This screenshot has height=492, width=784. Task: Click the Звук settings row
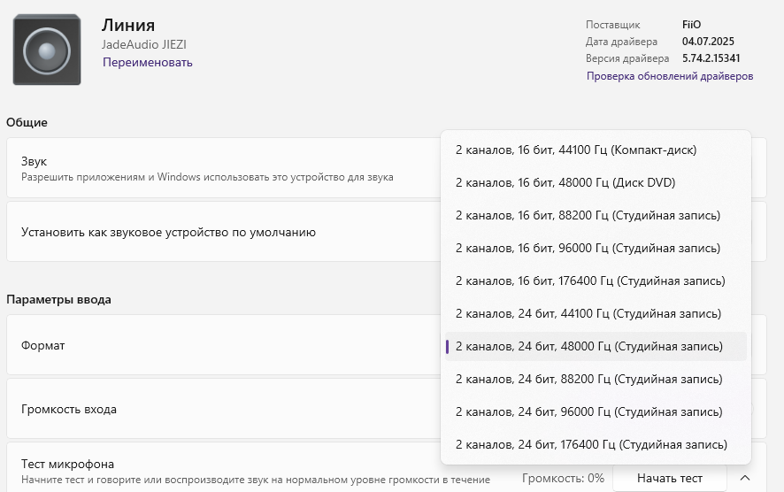(x=221, y=168)
